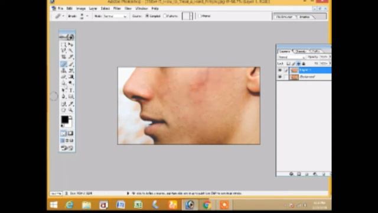This screenshot has height=213, width=378.
Task: Select the Eraser tool
Action: pos(63,77)
